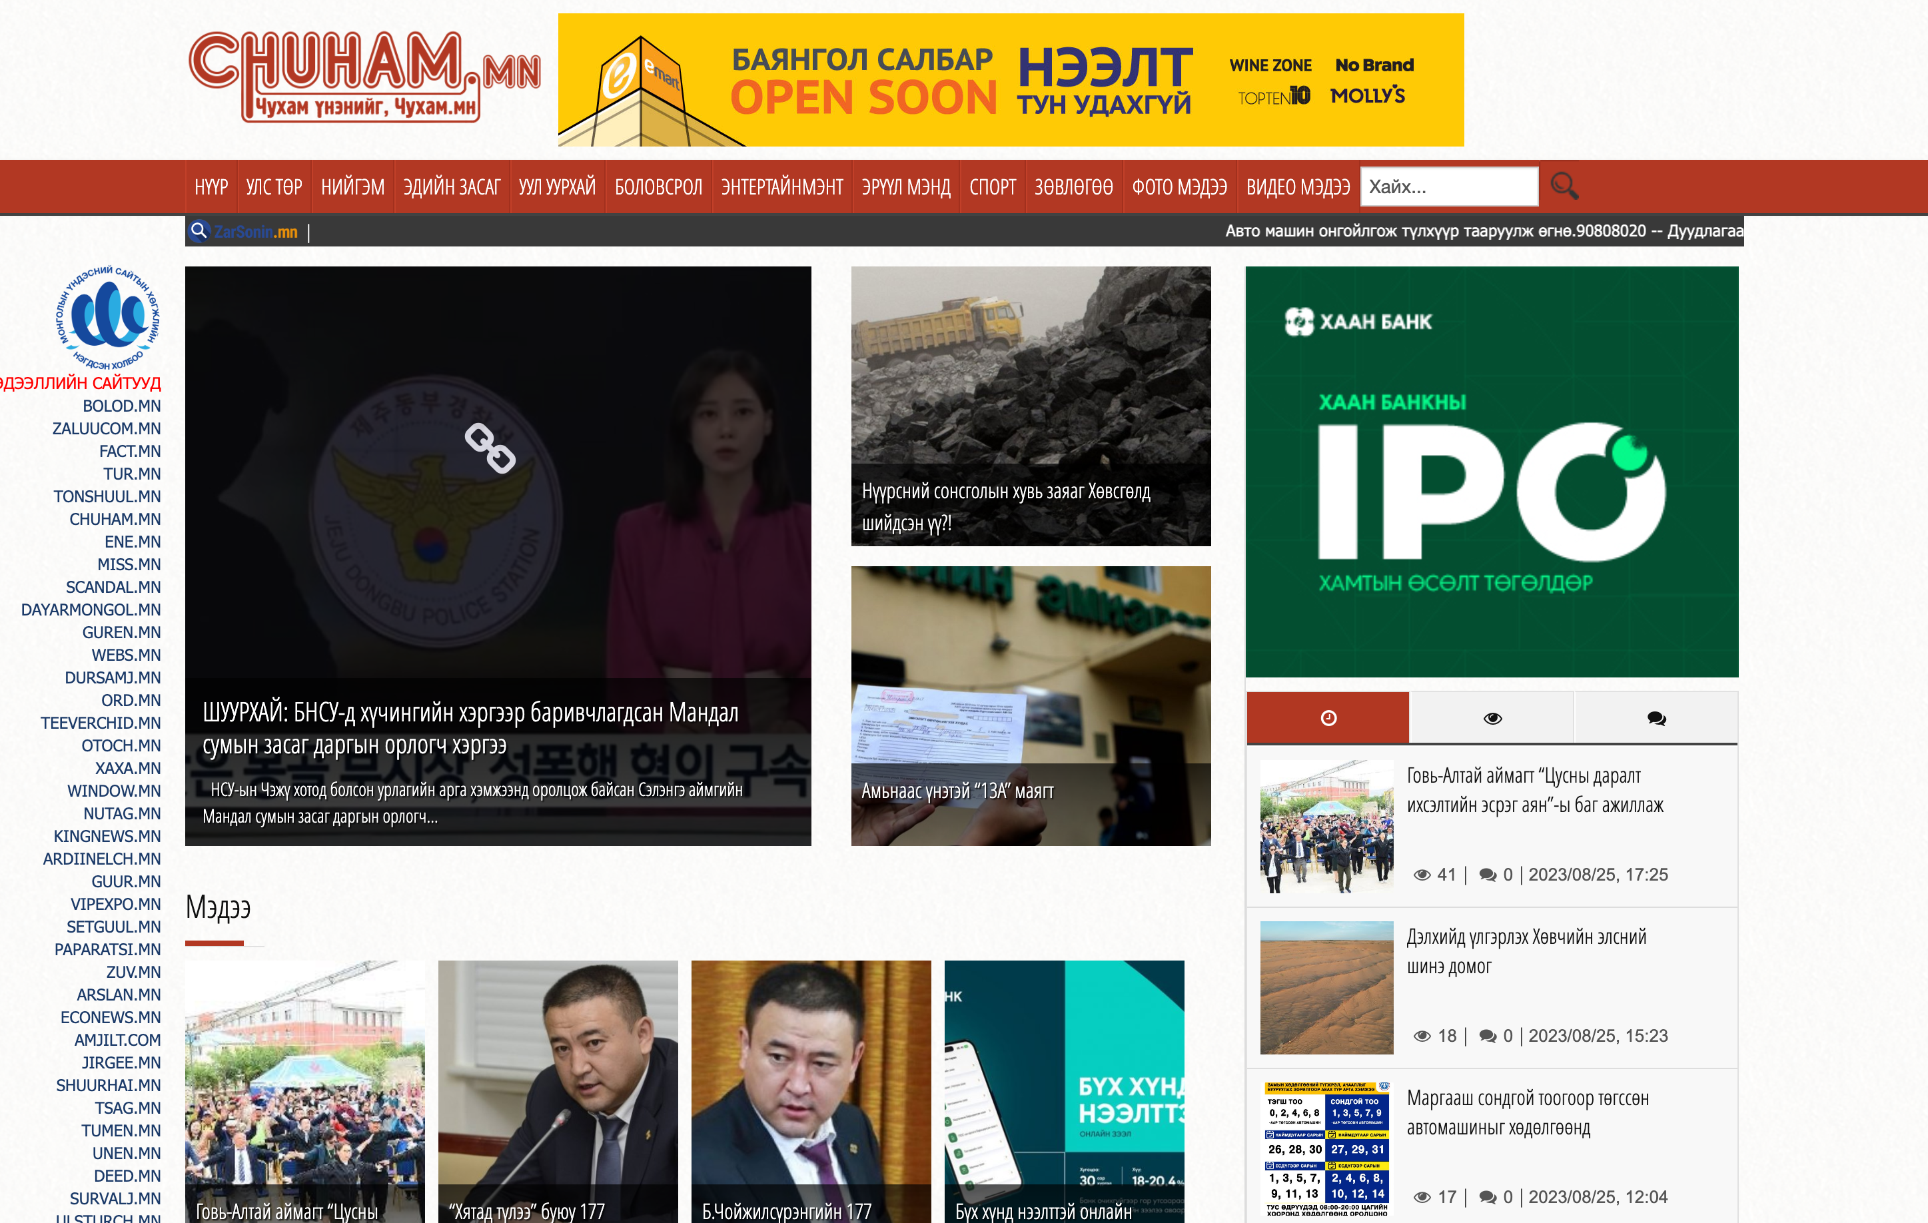Screen dimensions: 1928x1223
Task: Click the ZarSonin.mn search icon
Action: click(199, 231)
